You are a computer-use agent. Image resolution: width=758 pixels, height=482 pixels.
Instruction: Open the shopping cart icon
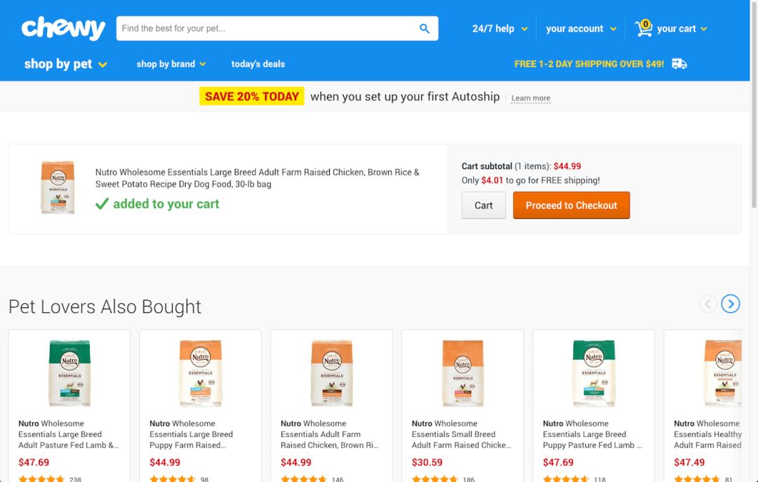pos(644,29)
